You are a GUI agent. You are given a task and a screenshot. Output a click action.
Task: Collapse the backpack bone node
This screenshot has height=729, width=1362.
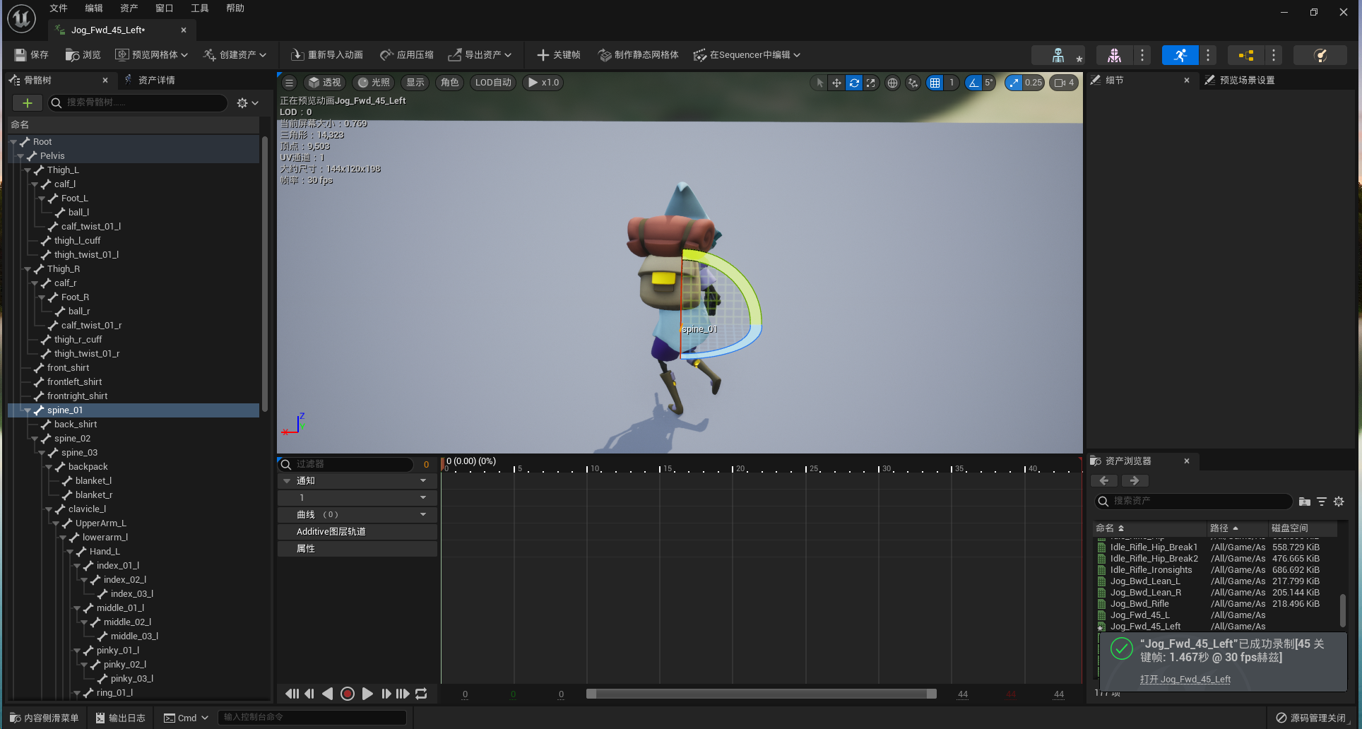tap(49, 467)
